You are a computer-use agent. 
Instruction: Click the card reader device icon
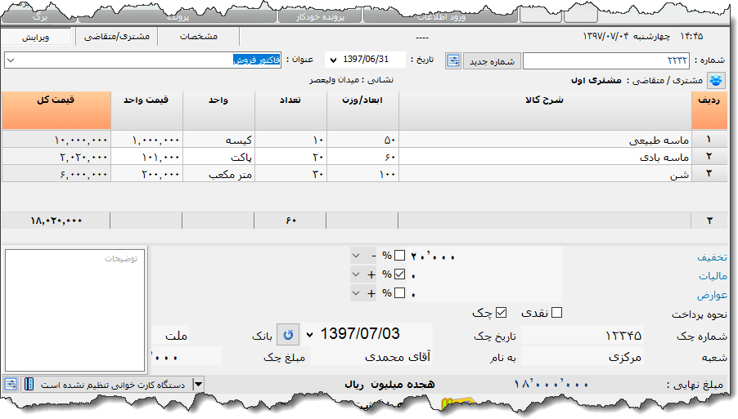pyautogui.click(x=28, y=384)
